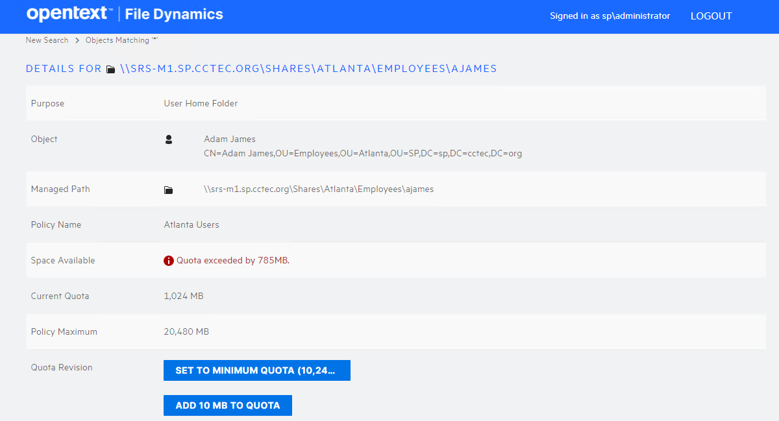Image resolution: width=779 pixels, height=421 pixels.
Task: Log out of File Dynamics
Action: click(711, 16)
